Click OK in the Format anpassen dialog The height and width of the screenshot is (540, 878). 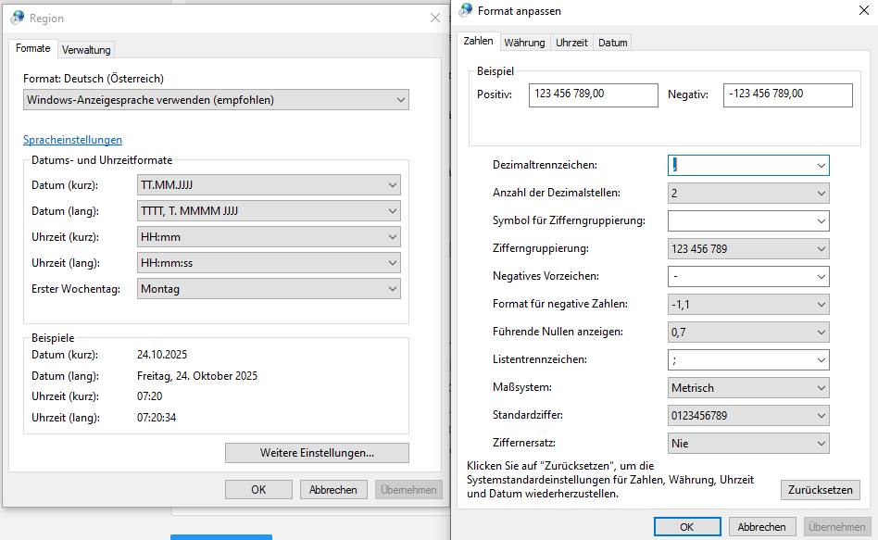click(686, 527)
